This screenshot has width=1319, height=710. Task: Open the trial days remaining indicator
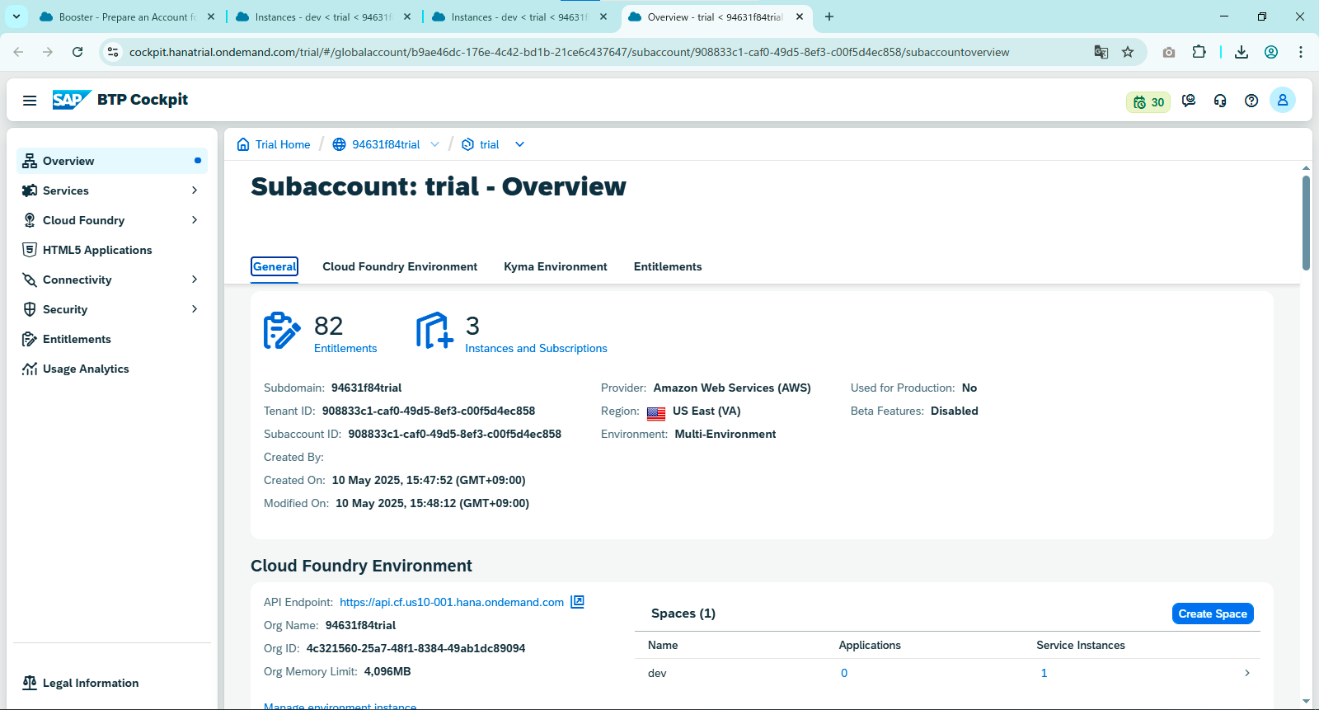click(x=1148, y=102)
